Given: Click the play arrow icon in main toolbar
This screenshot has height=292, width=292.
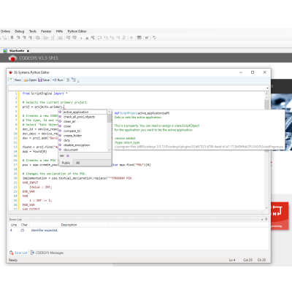Looking at the screenshot, I should pos(81,38).
